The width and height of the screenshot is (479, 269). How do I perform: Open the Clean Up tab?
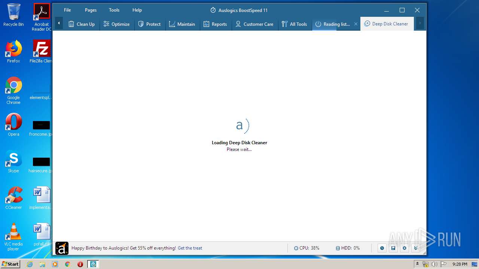point(82,24)
